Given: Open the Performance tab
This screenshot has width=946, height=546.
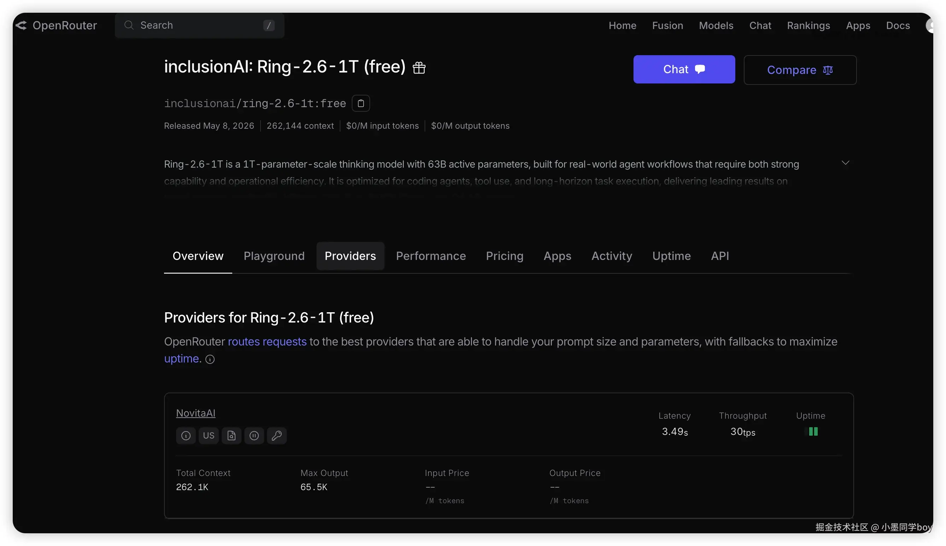Looking at the screenshot, I should tap(431, 256).
